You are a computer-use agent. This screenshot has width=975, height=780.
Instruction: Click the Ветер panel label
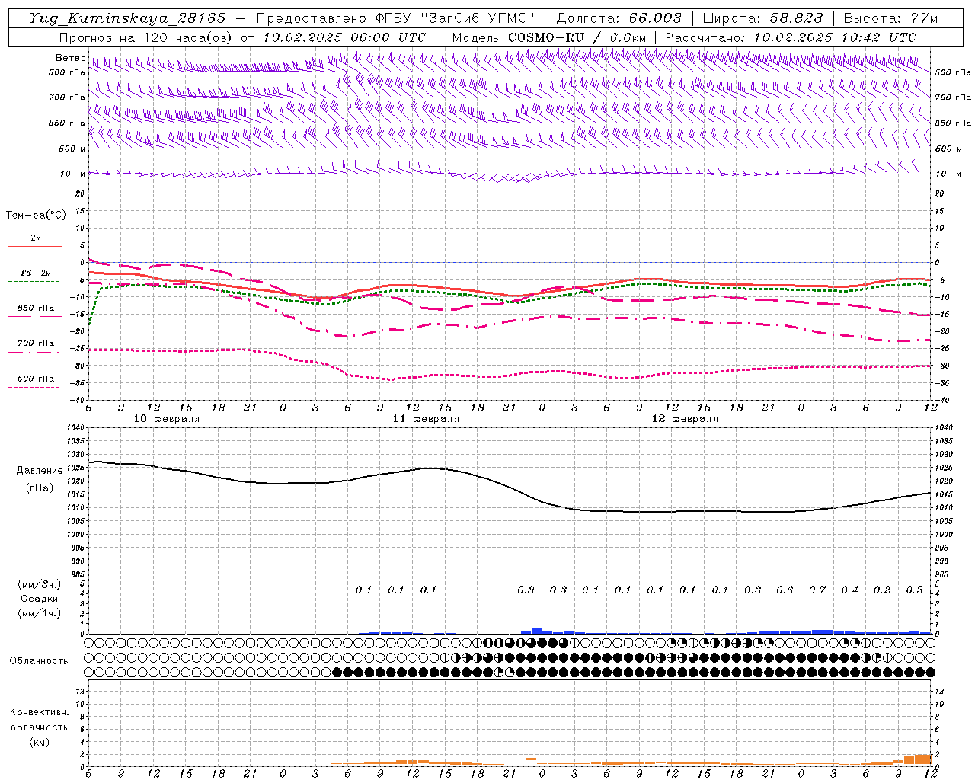(70, 58)
